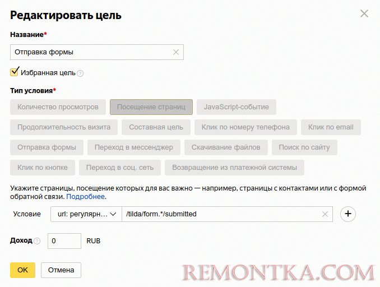
Task: Select Составная цель condition type
Action: 156,127
